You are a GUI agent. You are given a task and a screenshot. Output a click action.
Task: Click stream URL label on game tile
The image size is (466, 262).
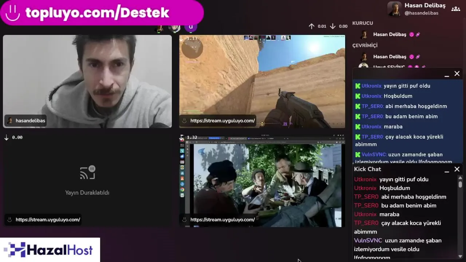coord(218,121)
